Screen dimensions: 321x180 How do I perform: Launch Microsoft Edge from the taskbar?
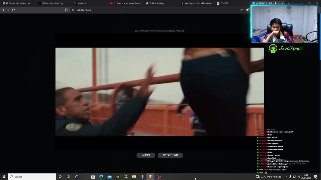[x=101, y=177]
